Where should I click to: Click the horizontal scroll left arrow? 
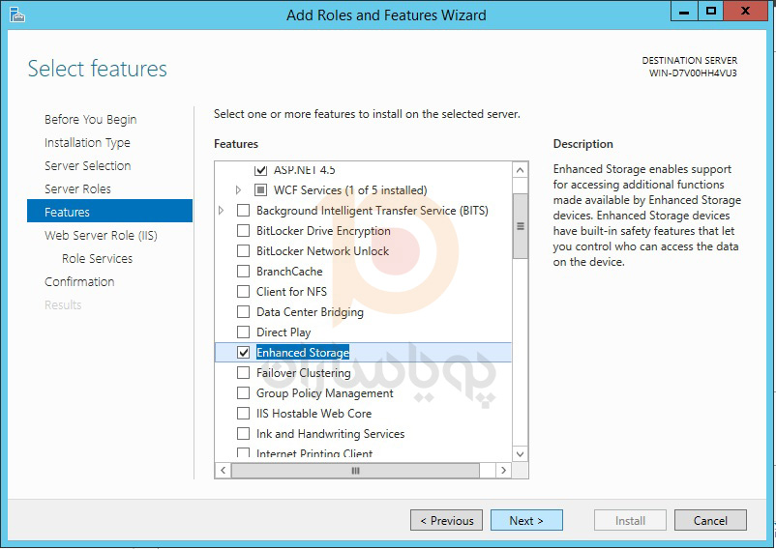(223, 471)
